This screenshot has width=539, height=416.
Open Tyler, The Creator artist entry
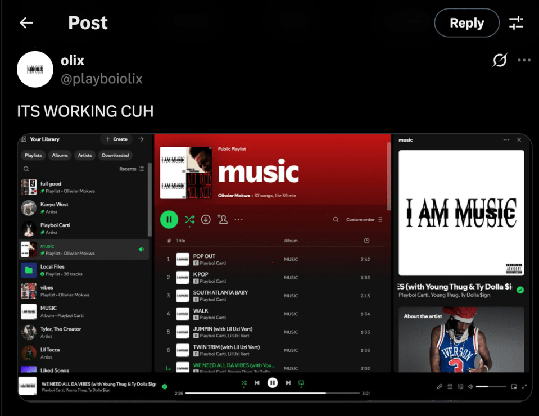click(x=84, y=332)
